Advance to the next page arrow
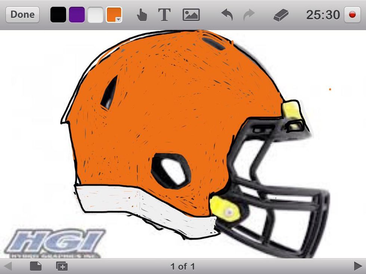 358,266
